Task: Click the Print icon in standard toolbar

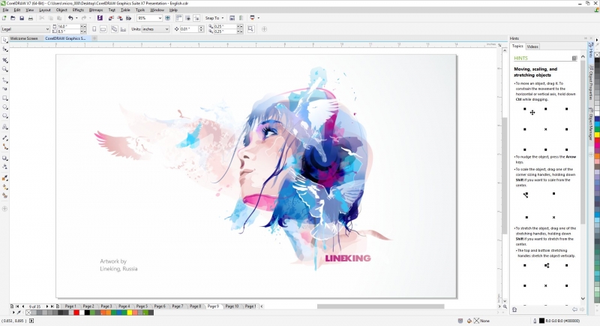Action: (31, 17)
